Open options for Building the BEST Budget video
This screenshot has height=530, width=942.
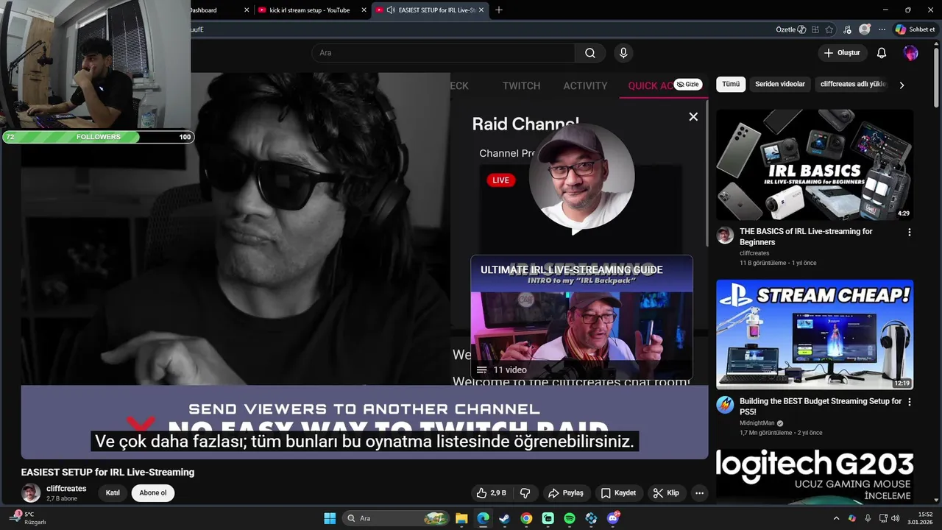point(910,402)
